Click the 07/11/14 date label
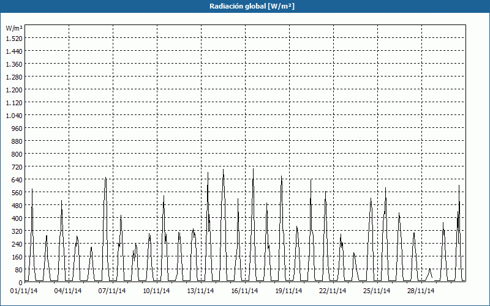Screen dimensions: 490x306 pos(112,291)
